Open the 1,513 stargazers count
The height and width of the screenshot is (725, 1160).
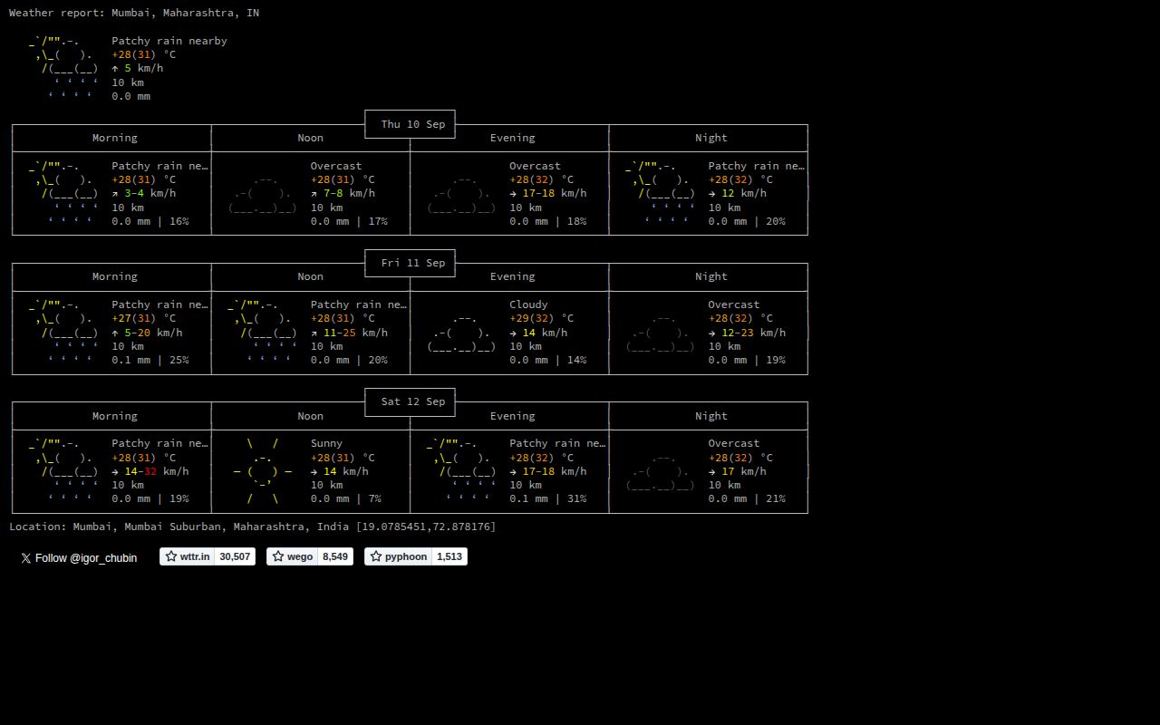pos(449,556)
